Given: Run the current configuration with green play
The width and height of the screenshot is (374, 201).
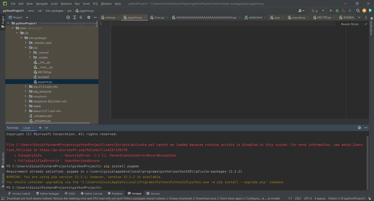Looking at the screenshot, I should [x=331, y=11].
